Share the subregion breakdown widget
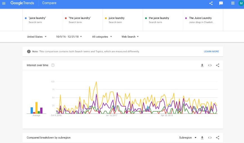The height and width of the screenshot is (143, 244). point(218,138)
